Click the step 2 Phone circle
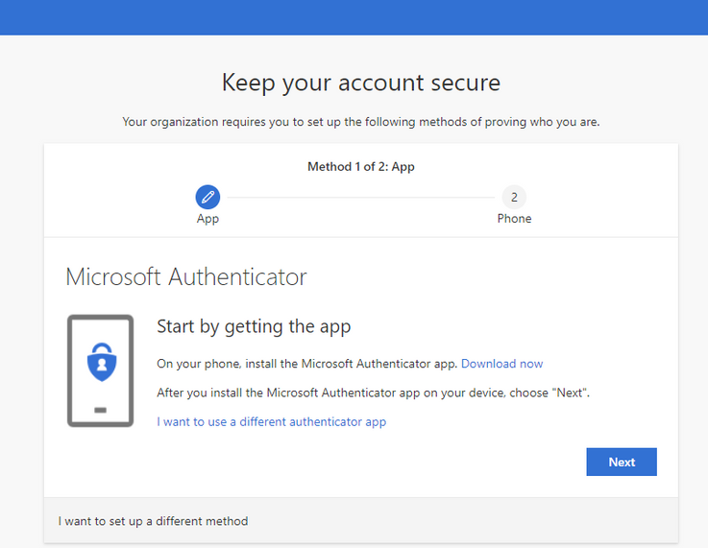Image resolution: width=708 pixels, height=548 pixels. (x=514, y=197)
